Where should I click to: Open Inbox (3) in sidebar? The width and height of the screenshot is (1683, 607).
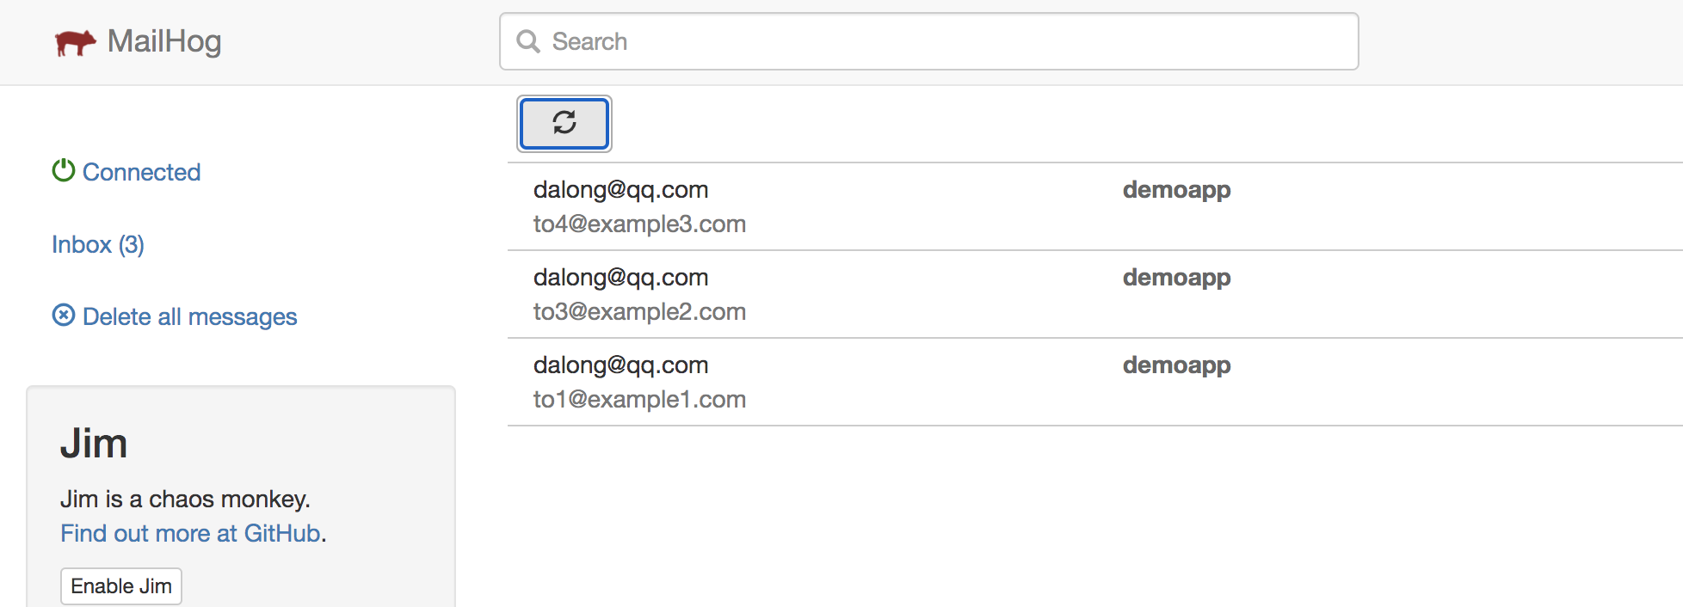pos(98,245)
